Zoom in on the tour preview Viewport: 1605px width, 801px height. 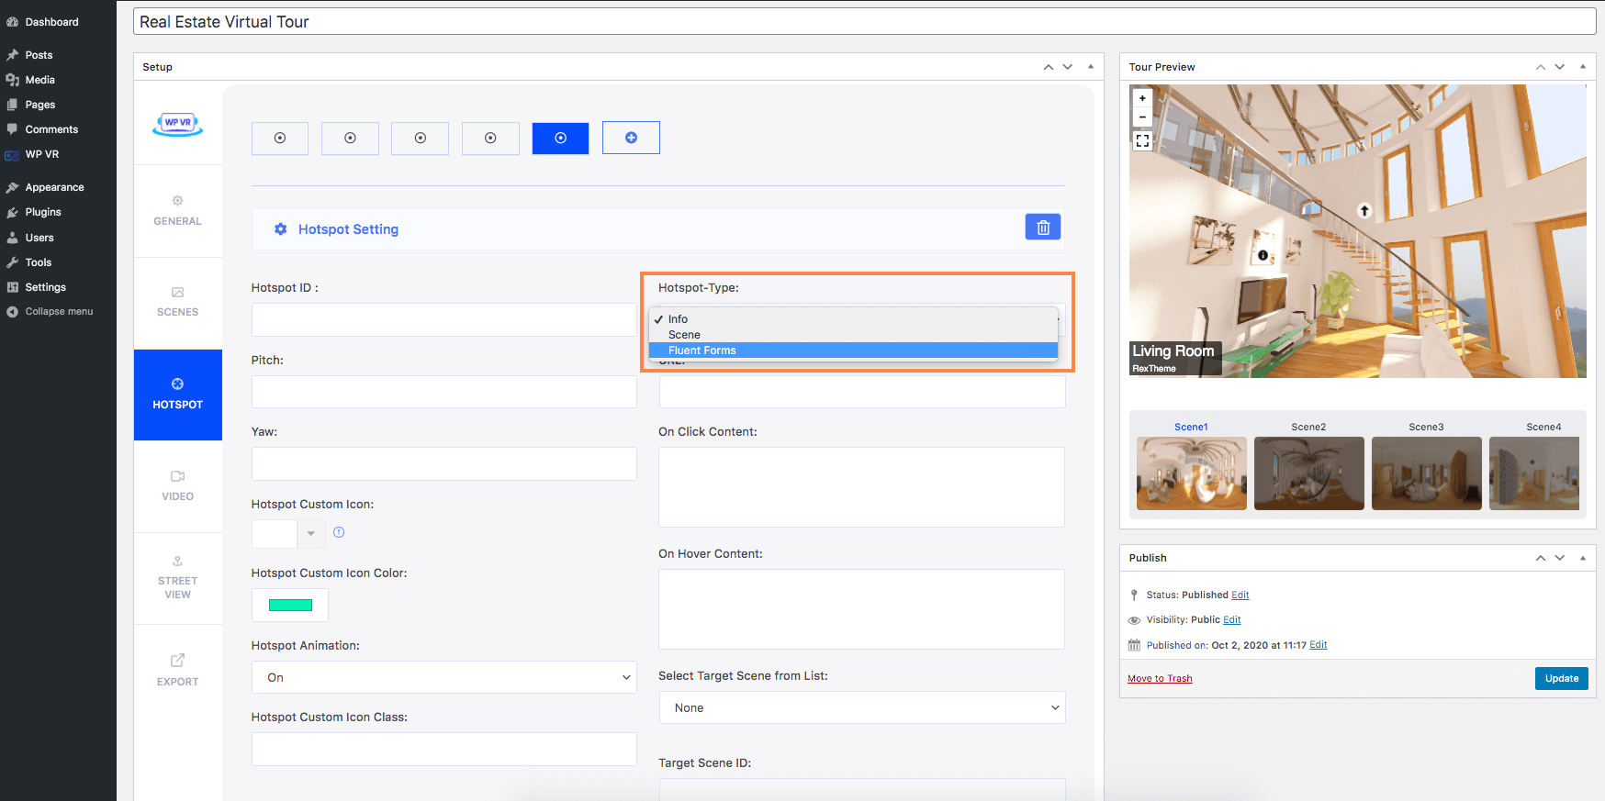click(1142, 98)
